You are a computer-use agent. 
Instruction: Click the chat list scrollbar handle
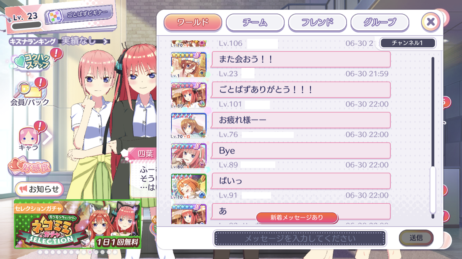[433, 190]
